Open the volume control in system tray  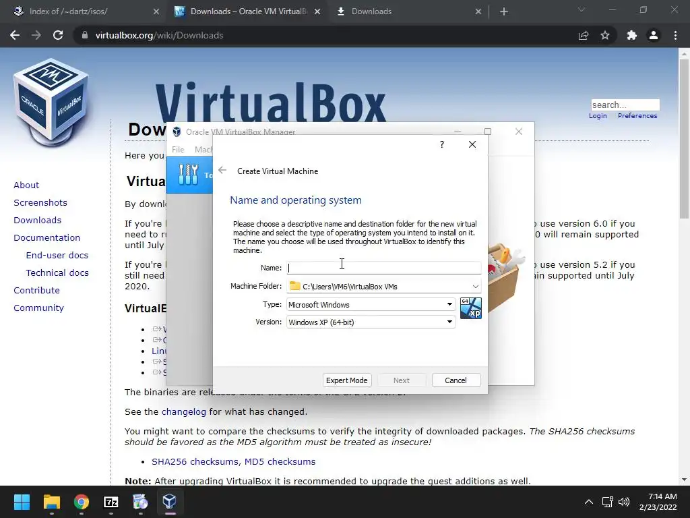(623, 502)
